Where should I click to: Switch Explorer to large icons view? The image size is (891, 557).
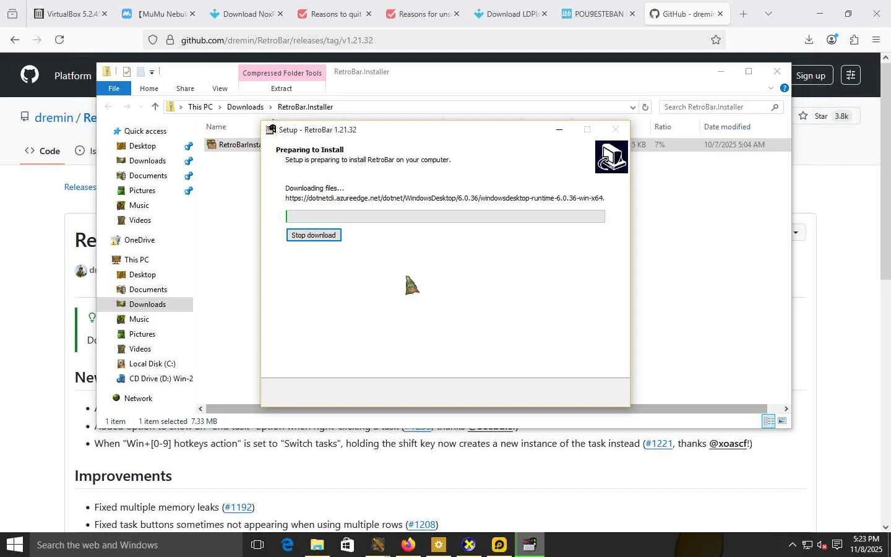tap(782, 421)
